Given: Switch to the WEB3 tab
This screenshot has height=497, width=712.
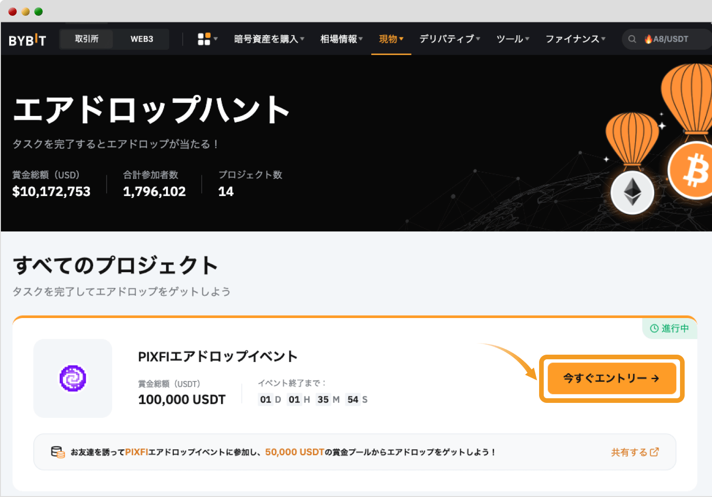Looking at the screenshot, I should 142,39.
